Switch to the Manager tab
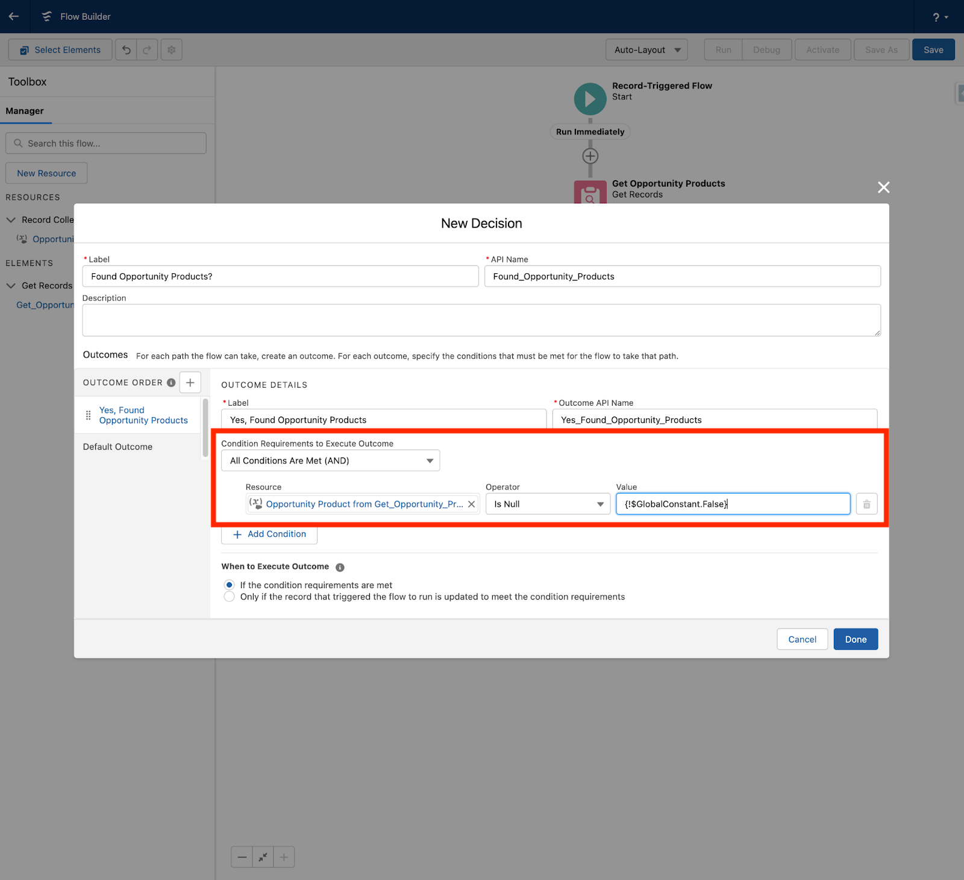 tap(25, 111)
